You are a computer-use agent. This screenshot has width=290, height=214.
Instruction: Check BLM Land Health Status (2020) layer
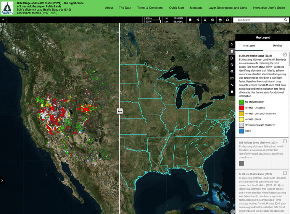[x=285, y=172]
